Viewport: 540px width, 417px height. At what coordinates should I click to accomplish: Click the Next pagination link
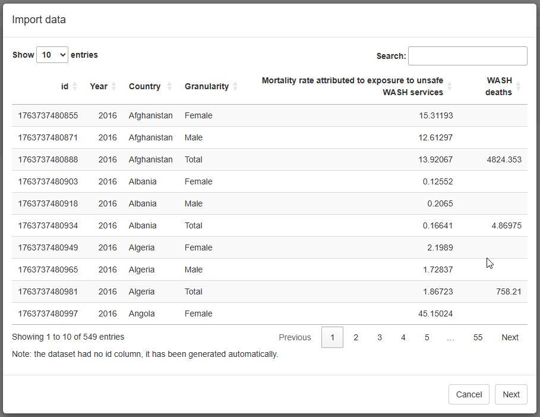coord(510,337)
